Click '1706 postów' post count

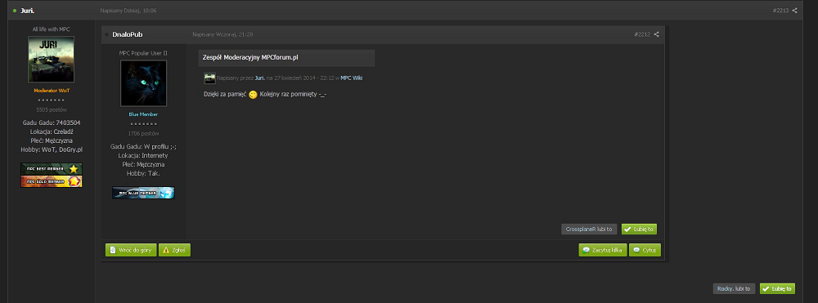[143, 133]
